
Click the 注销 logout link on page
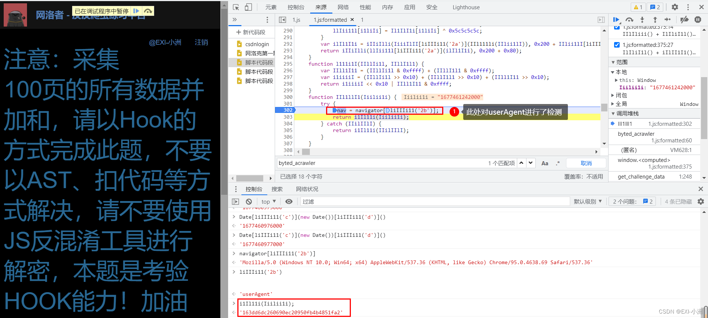pyautogui.click(x=201, y=42)
